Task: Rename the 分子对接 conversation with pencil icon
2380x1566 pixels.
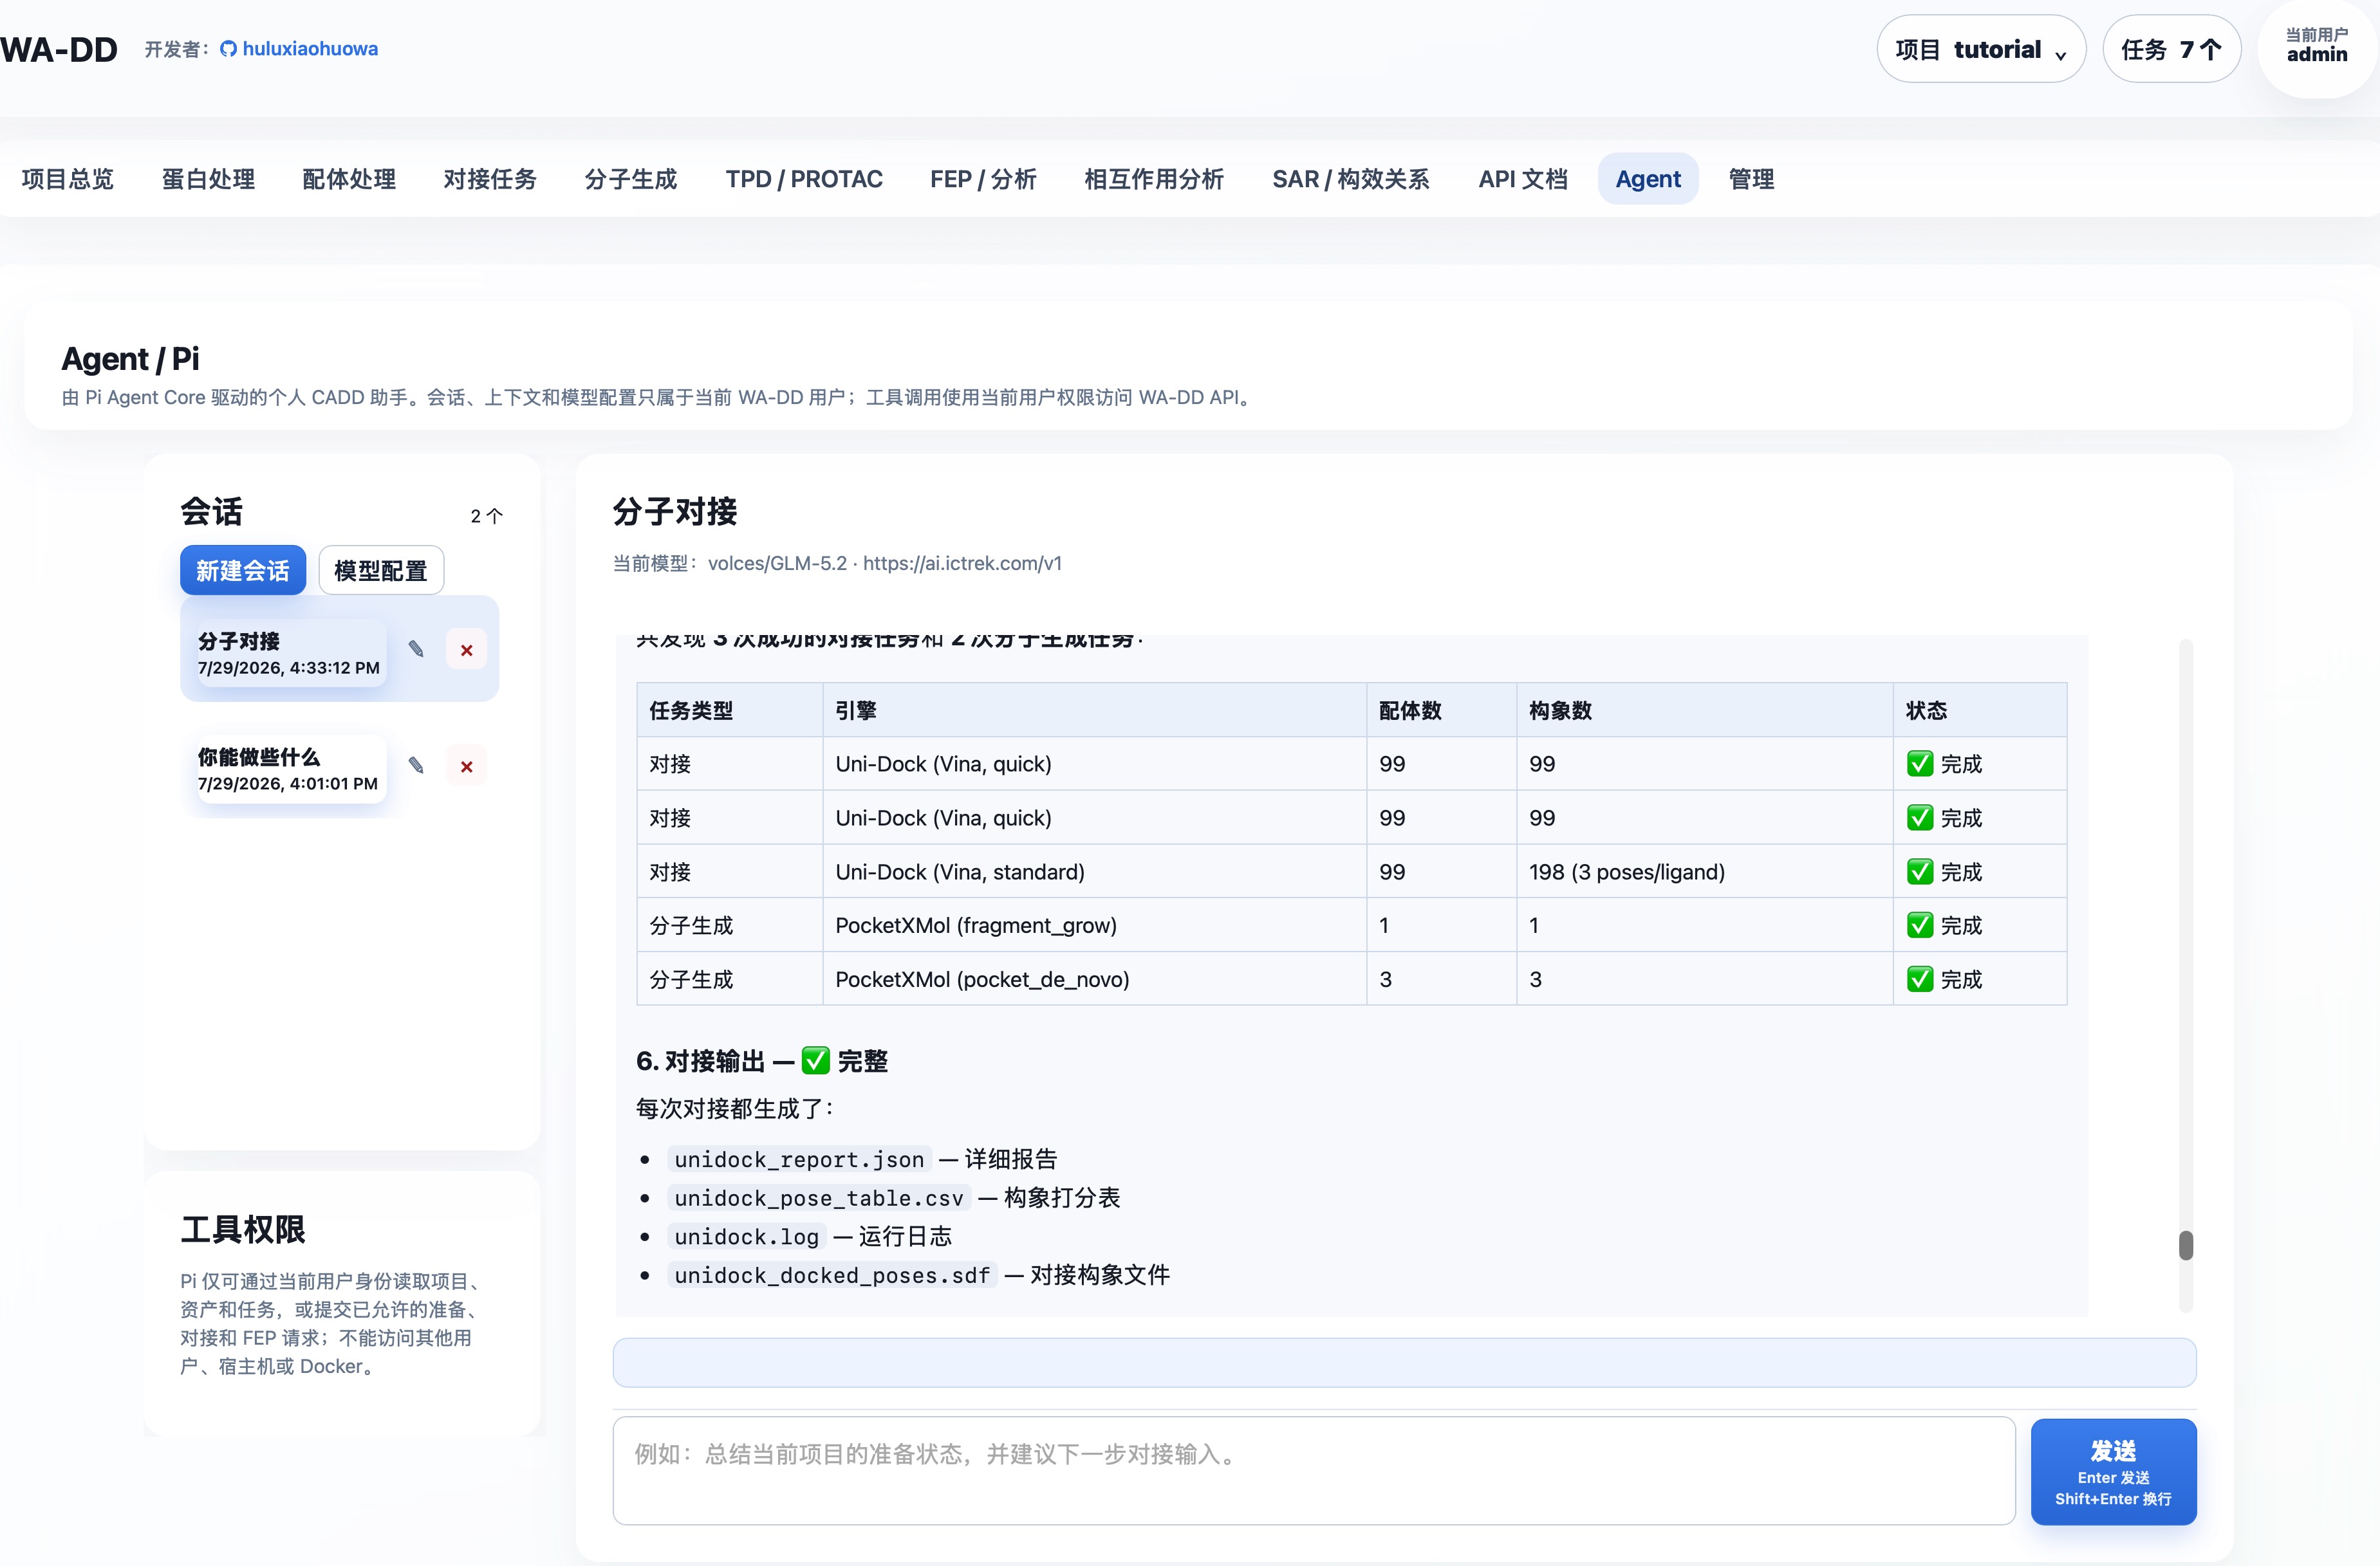Action: click(x=416, y=650)
